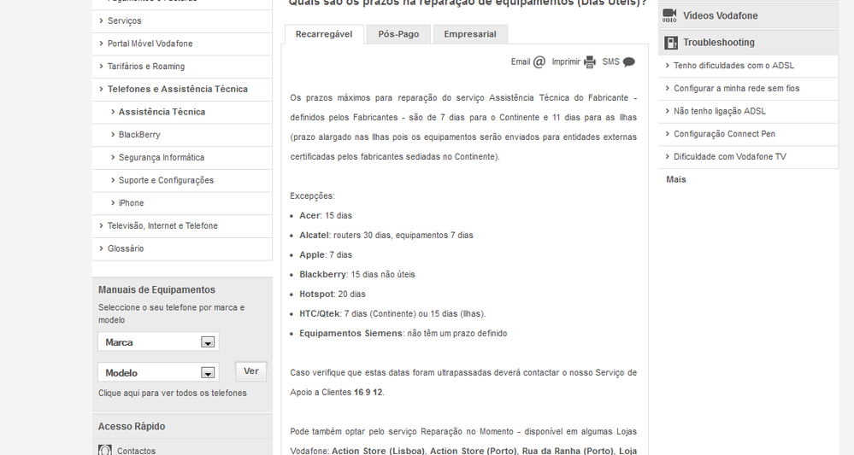854x455 pixels.
Task: Click the Vídeos Vodafone camera icon
Action: click(669, 15)
